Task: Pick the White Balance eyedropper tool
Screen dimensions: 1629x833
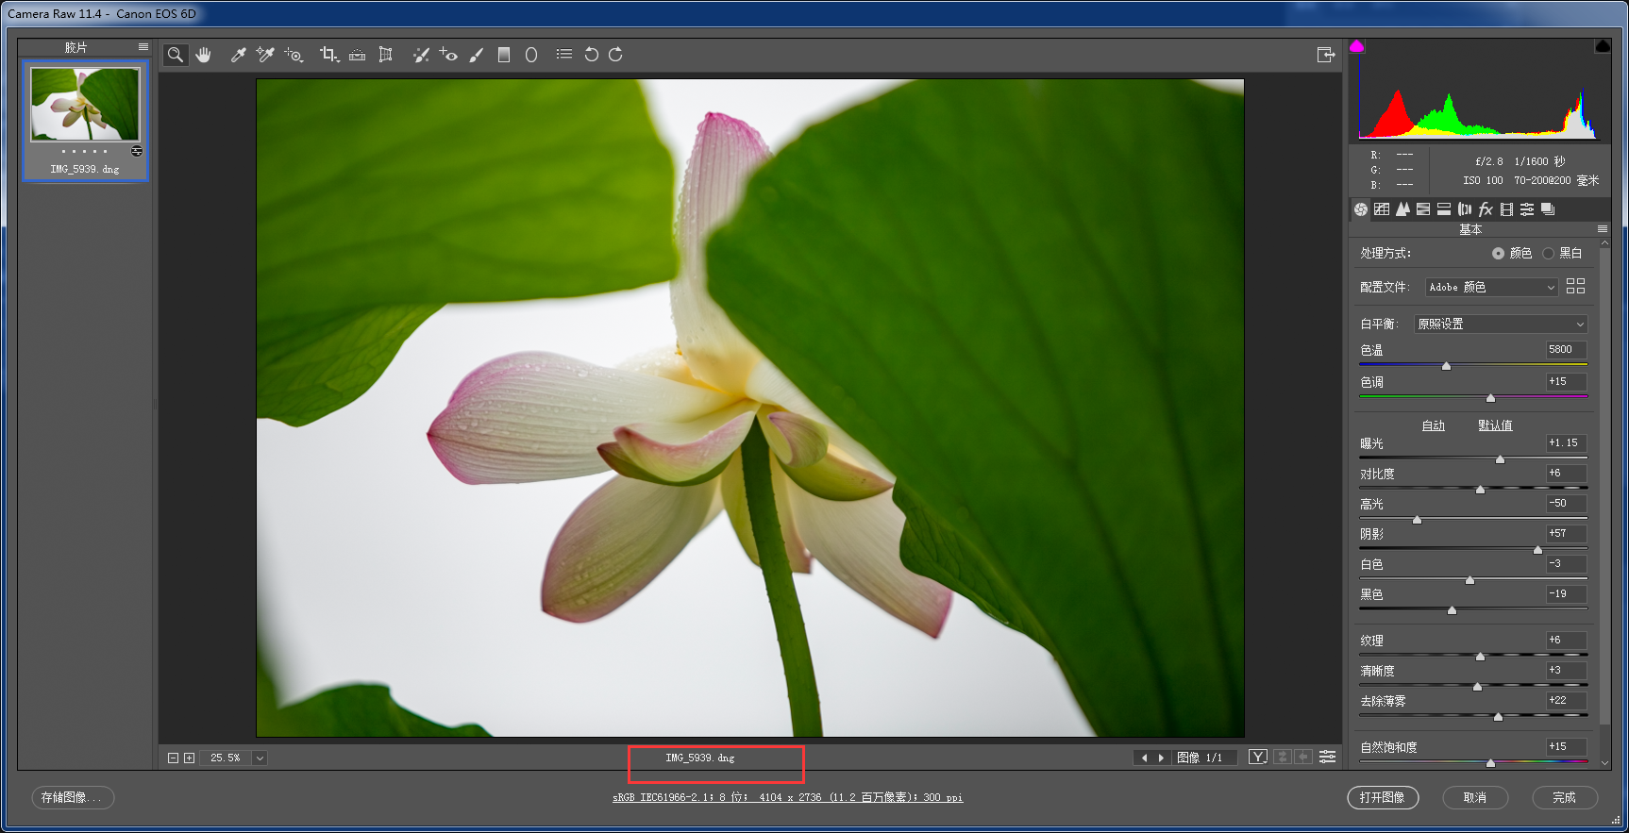Action: point(239,55)
